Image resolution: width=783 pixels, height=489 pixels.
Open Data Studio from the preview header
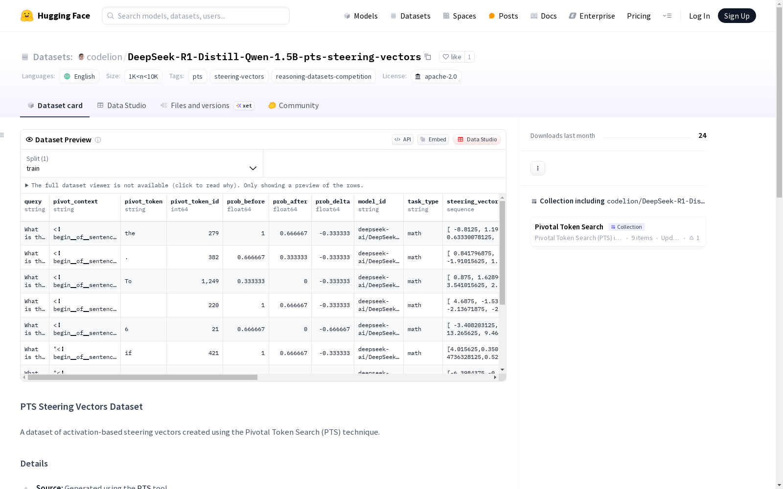click(477, 139)
